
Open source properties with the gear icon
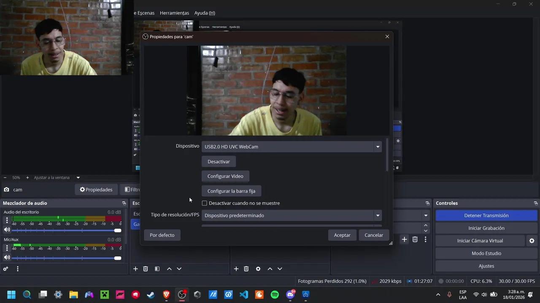pos(258,268)
